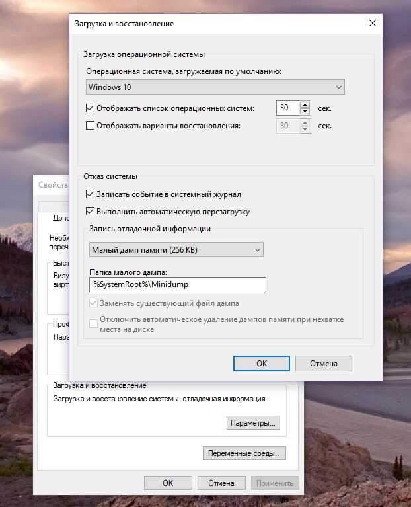This screenshot has width=411, height=507.
Task: Click Отмена in the system properties window
Action: (x=221, y=483)
